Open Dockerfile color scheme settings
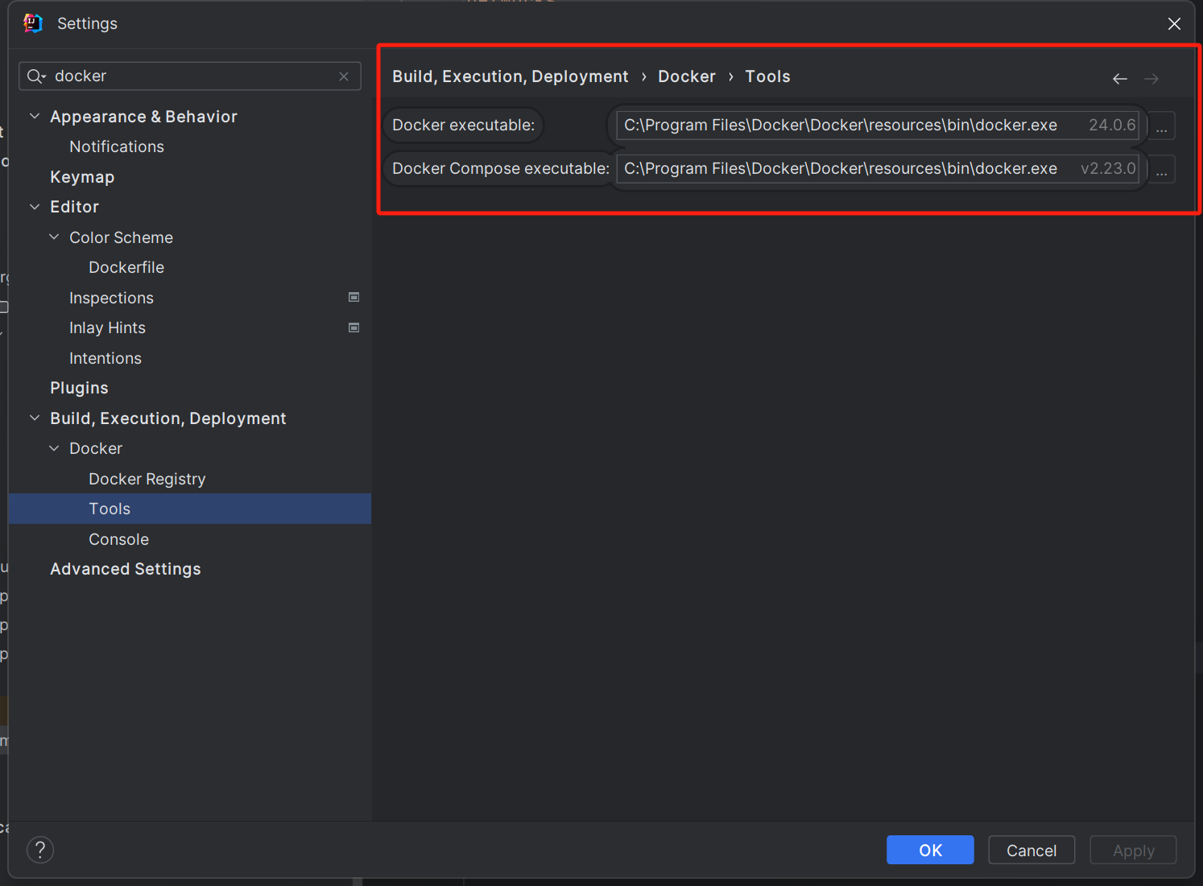 [126, 267]
